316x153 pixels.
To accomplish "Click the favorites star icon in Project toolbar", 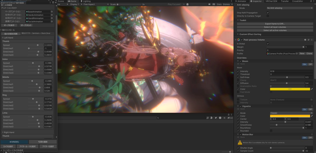I will [x=224, y=118].
